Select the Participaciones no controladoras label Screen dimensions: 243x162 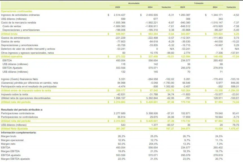[x=19, y=117]
